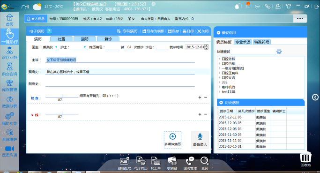The height and width of the screenshot is (173, 320).
Task: Open 数据分析 data analysis module
Action: pos(9,102)
